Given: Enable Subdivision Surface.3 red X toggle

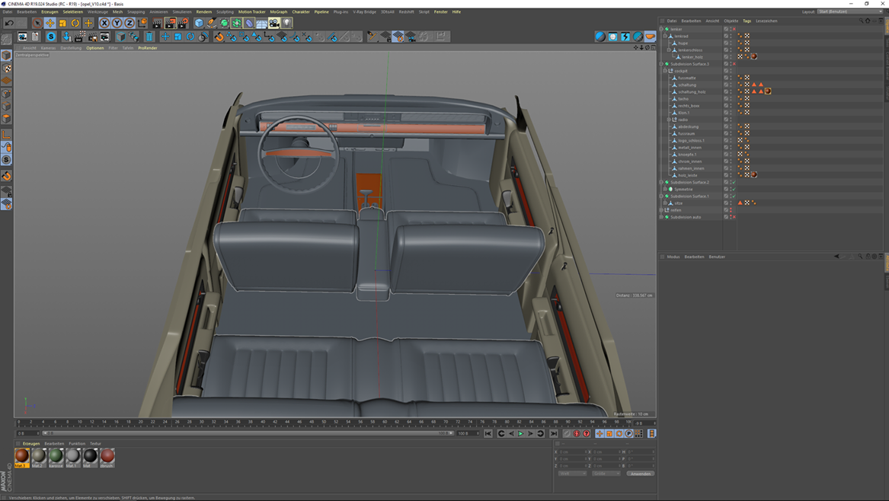Looking at the screenshot, I should click(x=734, y=64).
